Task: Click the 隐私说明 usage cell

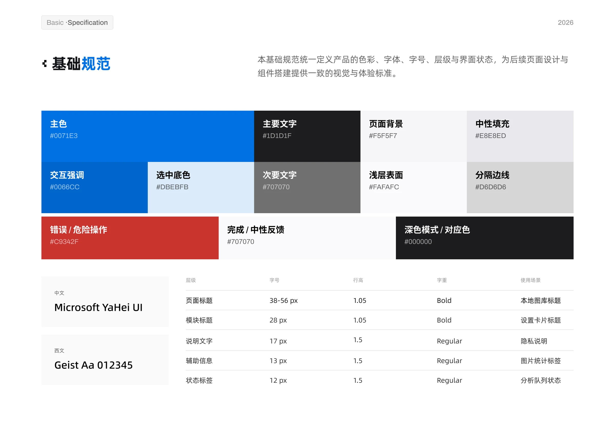Action: tap(534, 341)
